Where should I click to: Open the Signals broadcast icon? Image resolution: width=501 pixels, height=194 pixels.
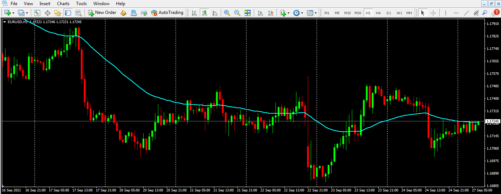(x=144, y=13)
